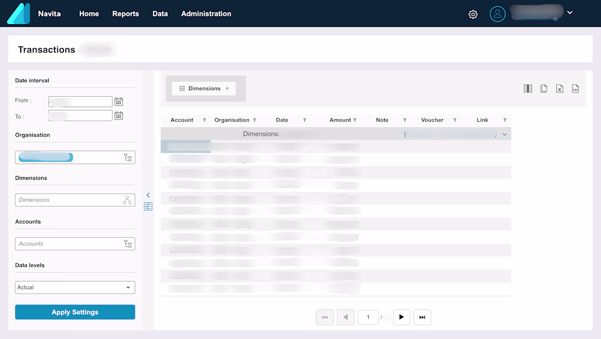Sort by the Organisation column header

coord(232,120)
